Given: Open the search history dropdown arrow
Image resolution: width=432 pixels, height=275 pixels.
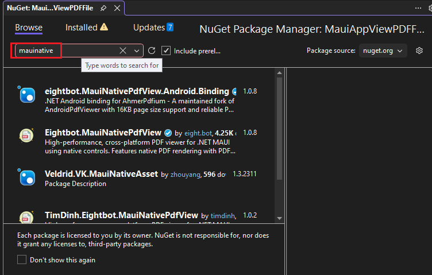Looking at the screenshot, I should tap(137, 51).
